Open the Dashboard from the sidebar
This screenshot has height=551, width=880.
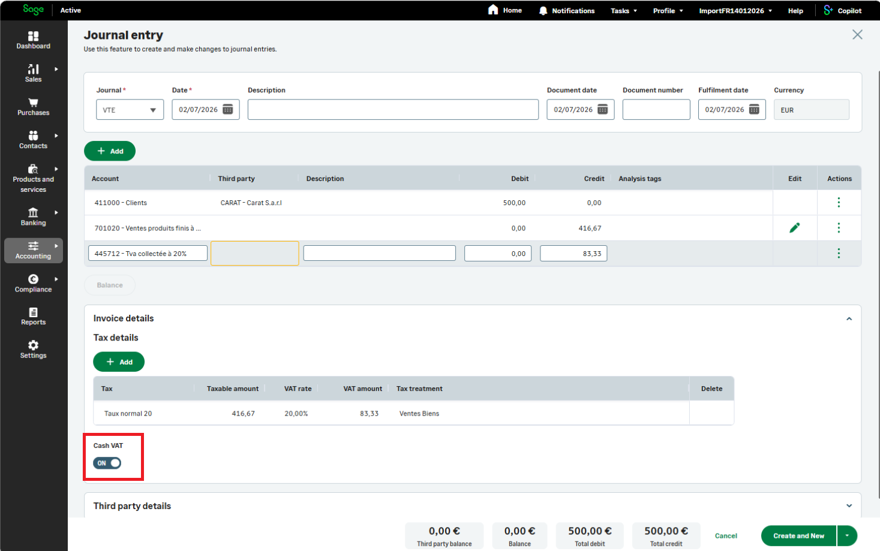click(33, 40)
